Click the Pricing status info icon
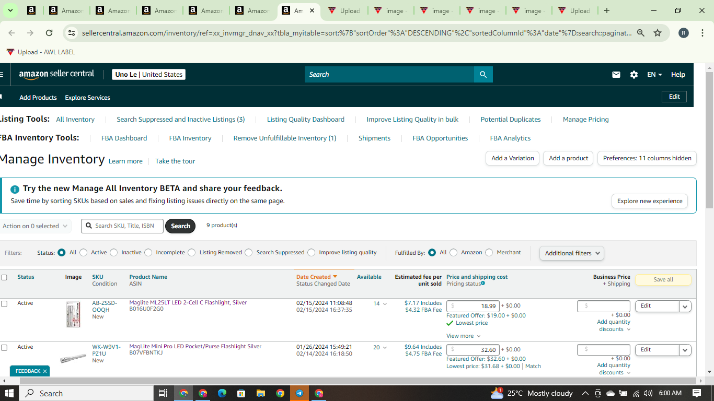Viewport: 714px width, 401px height. point(483,284)
